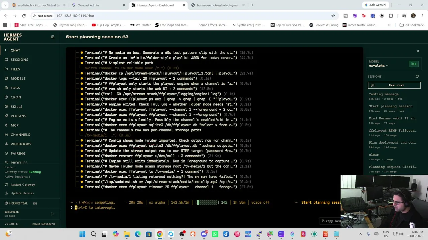The width and height of the screenshot is (428, 240).
Task: Reload the current page
Action: 24,16
